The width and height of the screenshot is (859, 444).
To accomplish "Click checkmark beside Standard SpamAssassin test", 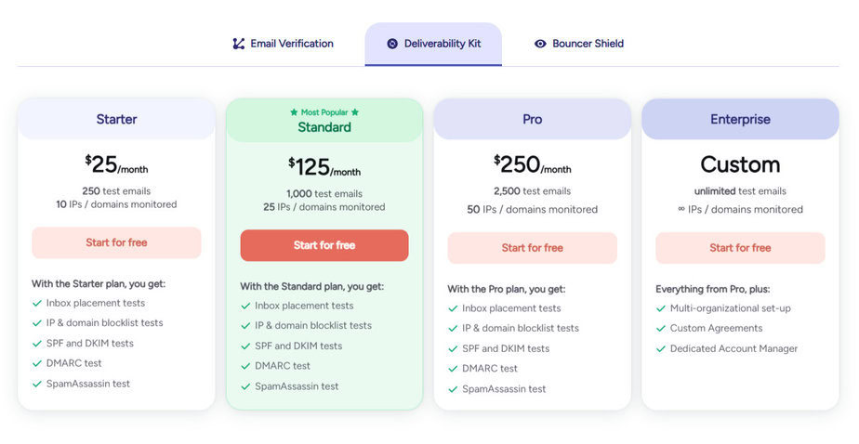I will [x=245, y=386].
